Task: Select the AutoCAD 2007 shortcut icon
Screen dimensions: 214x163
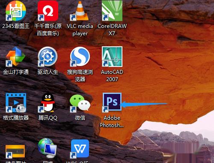Action: tap(112, 57)
